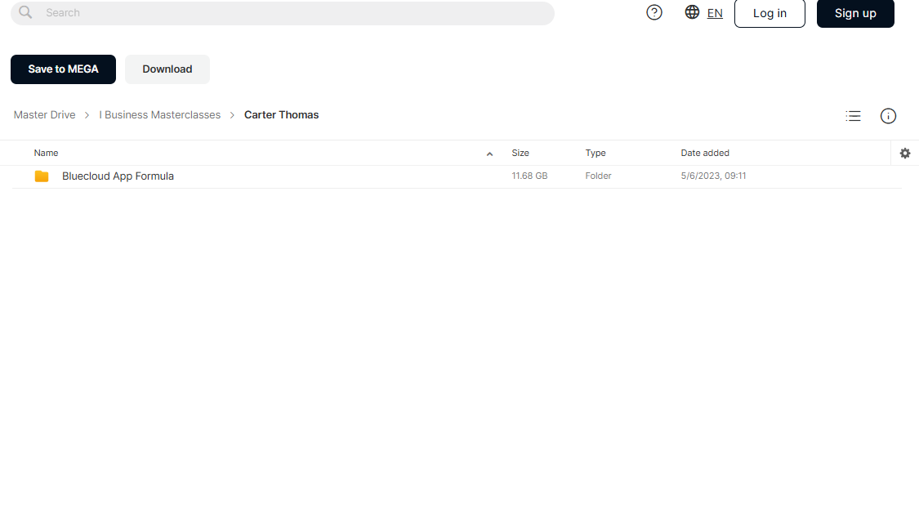Click the Sign up button
919x508 pixels.
click(855, 13)
